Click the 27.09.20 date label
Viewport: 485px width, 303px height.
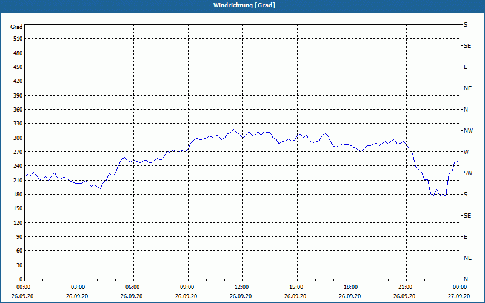[459, 296]
